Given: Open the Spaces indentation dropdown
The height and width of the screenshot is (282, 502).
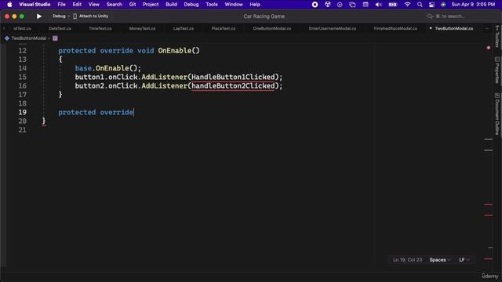Looking at the screenshot, I should point(440,260).
